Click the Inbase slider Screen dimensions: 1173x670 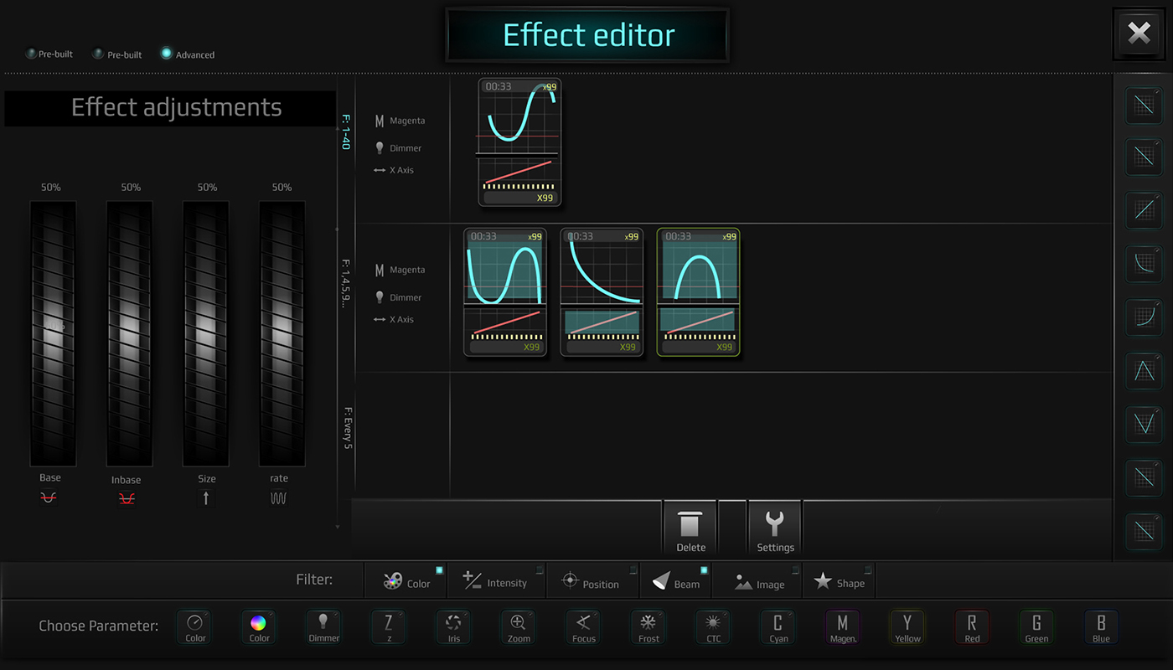(x=129, y=333)
